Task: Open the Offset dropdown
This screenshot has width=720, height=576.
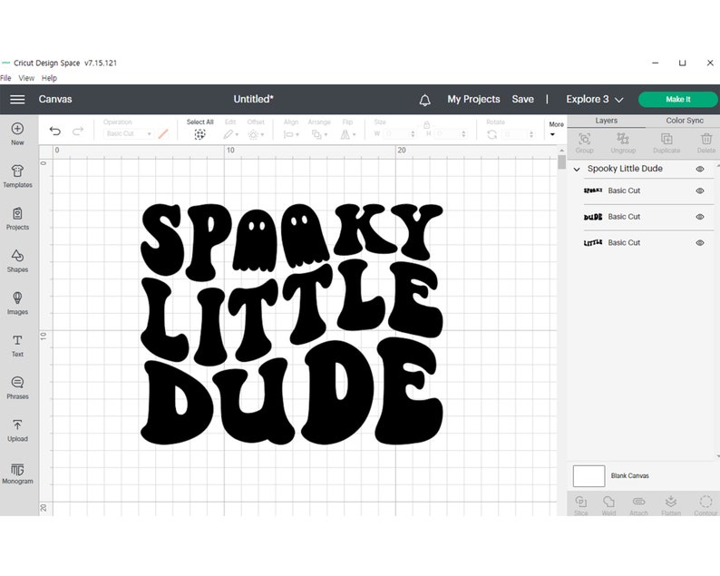Action: pos(256,134)
